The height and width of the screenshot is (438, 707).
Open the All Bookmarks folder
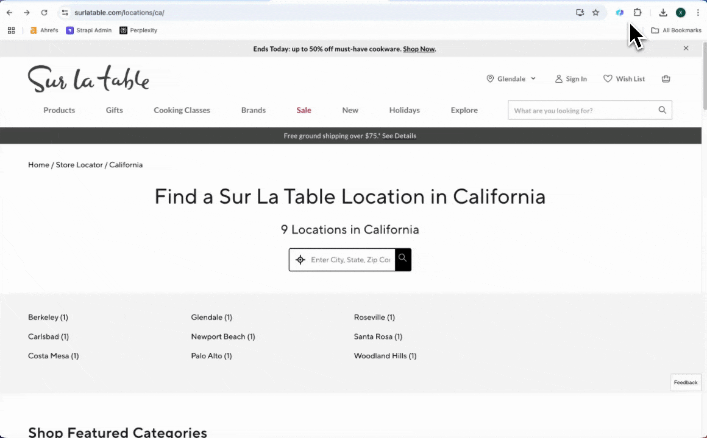click(x=676, y=30)
